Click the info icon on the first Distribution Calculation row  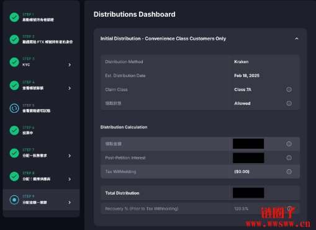(289, 144)
